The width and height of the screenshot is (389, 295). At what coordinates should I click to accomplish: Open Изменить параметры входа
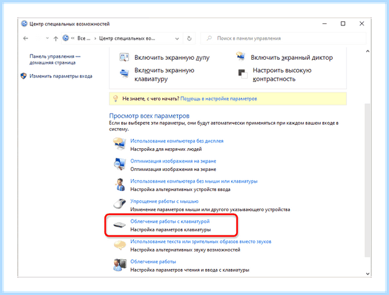61,76
